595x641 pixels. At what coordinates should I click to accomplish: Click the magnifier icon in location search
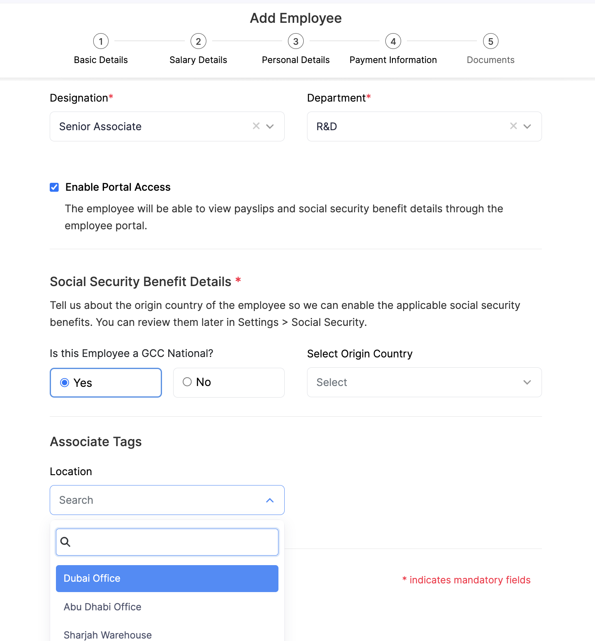(65, 542)
